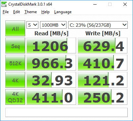Start the 4K benchmark test
133x121 pixels.
point(15,80)
